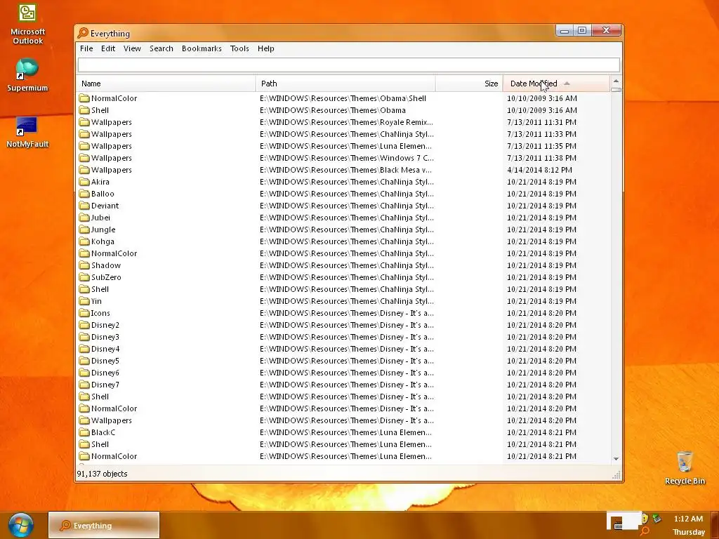Click the Safely Remove Hardware tray icon

(657, 519)
